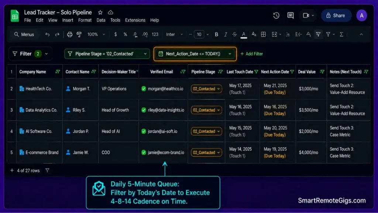Toggle Last Touch Date column filter
378x213 pixels.
tap(256, 72)
